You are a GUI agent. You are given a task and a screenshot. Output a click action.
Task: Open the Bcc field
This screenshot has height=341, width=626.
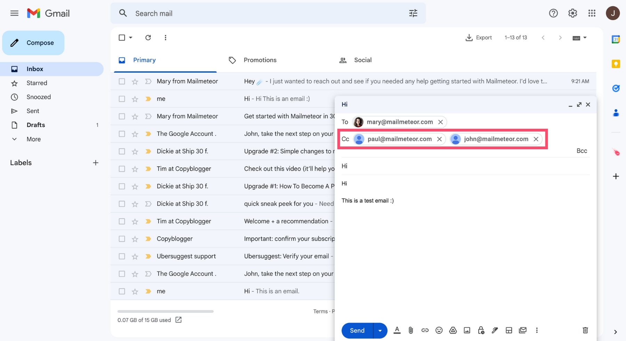tap(581, 151)
